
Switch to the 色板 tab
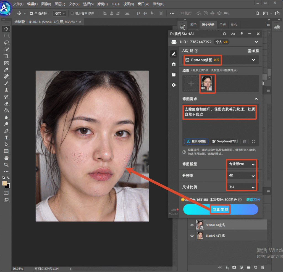click(222, 25)
